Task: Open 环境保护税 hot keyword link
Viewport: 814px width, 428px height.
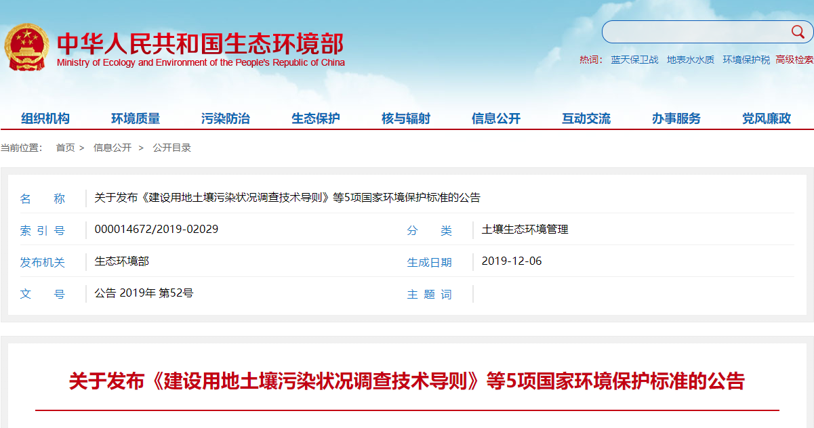Action: pos(746,60)
